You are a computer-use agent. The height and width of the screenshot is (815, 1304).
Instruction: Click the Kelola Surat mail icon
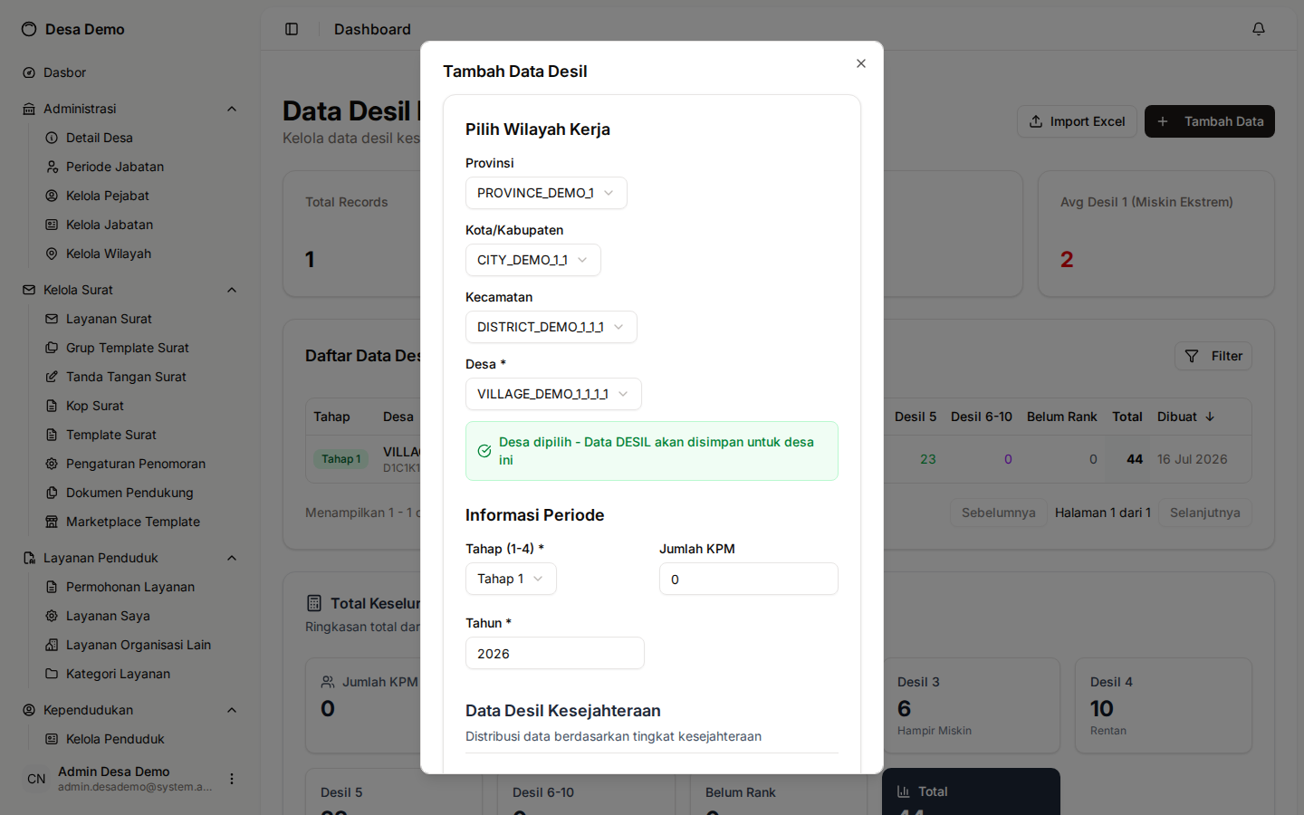point(29,290)
